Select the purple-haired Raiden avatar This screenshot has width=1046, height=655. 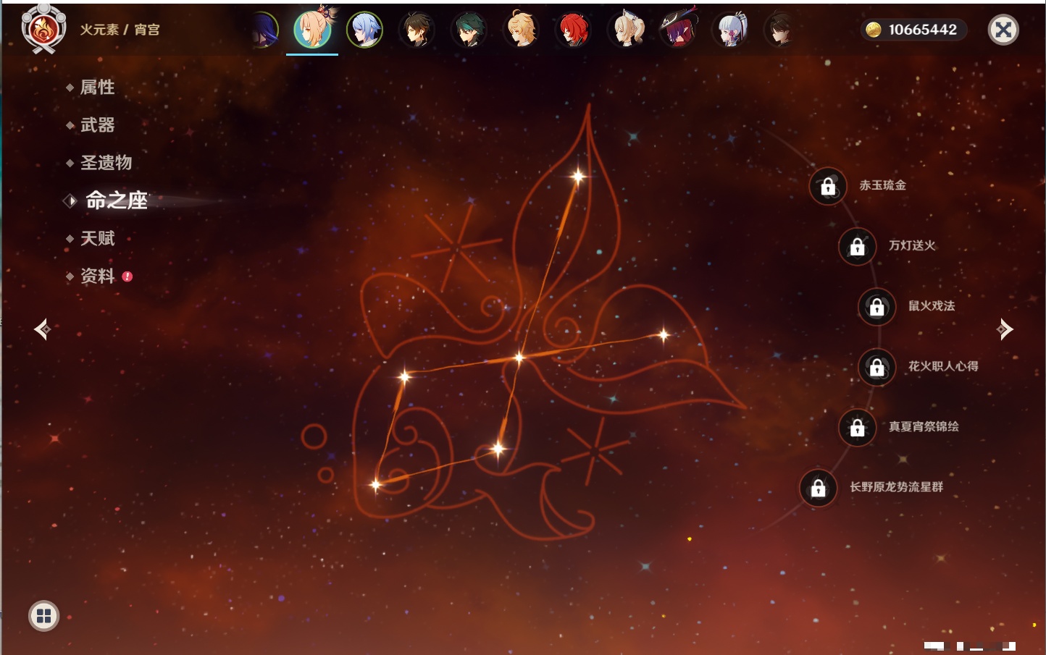point(264,30)
